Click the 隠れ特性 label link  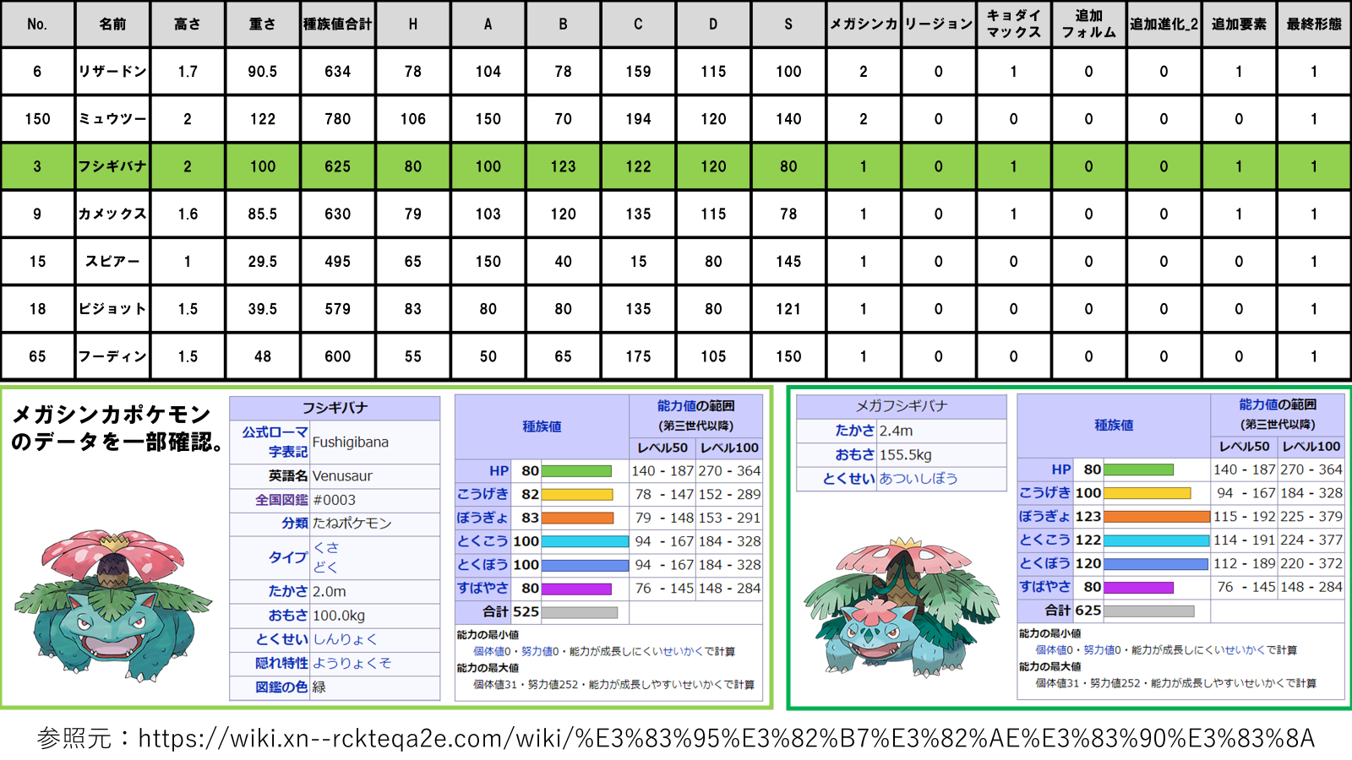pyautogui.click(x=281, y=663)
